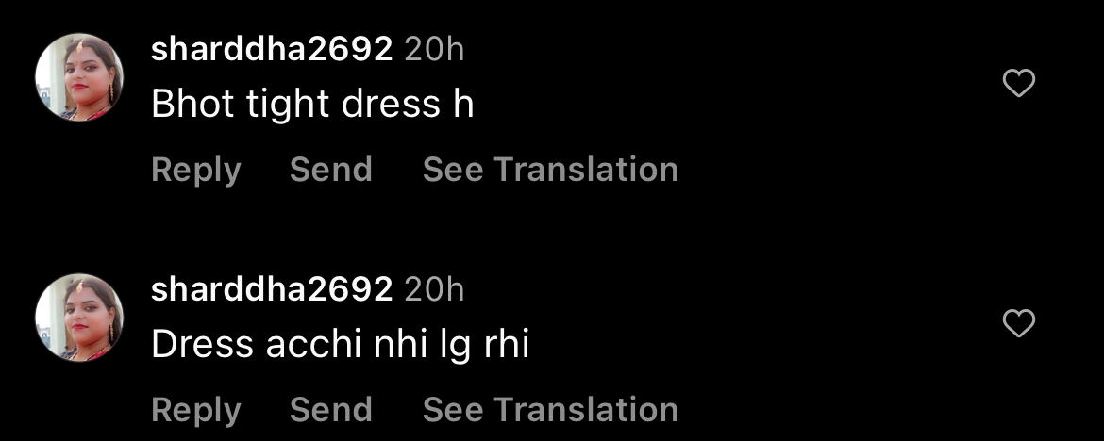The width and height of the screenshot is (1104, 441).
Task: Translate the bottom comment by sharddha2692
Action: pyautogui.click(x=551, y=409)
